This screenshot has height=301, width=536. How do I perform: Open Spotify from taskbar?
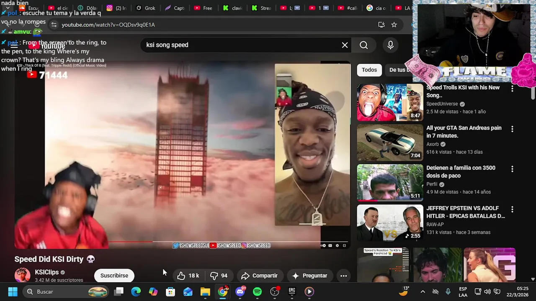(x=257, y=291)
